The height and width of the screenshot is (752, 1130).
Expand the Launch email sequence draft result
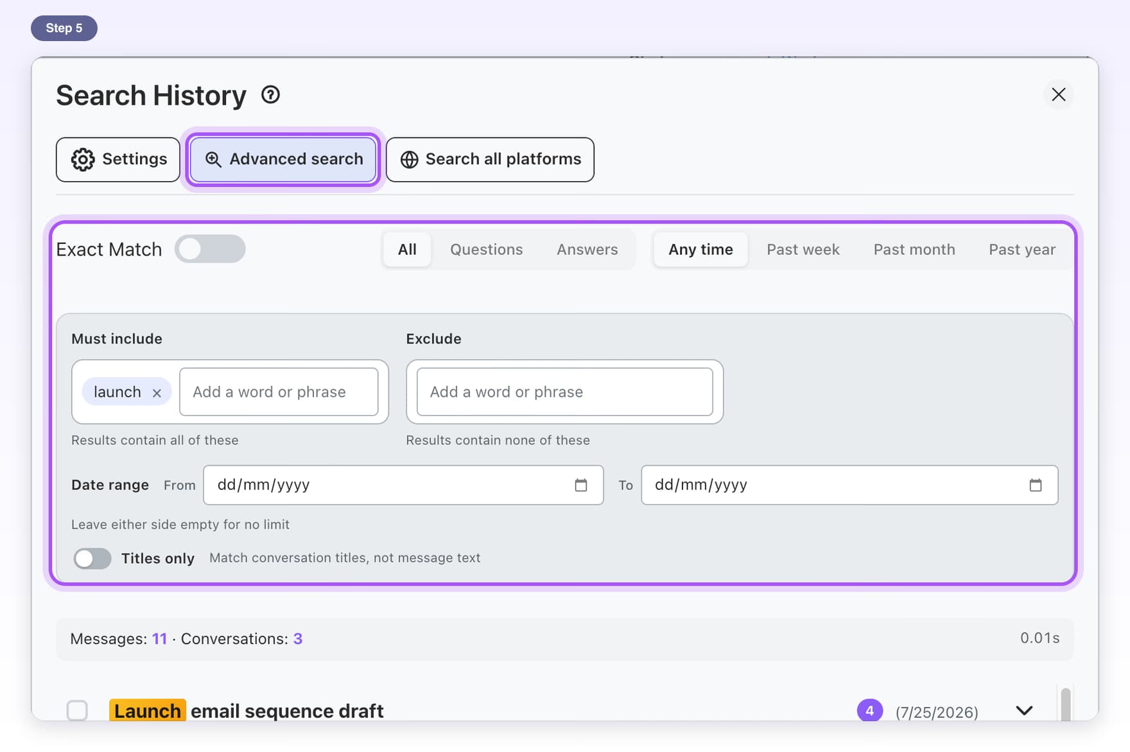pos(1024,710)
